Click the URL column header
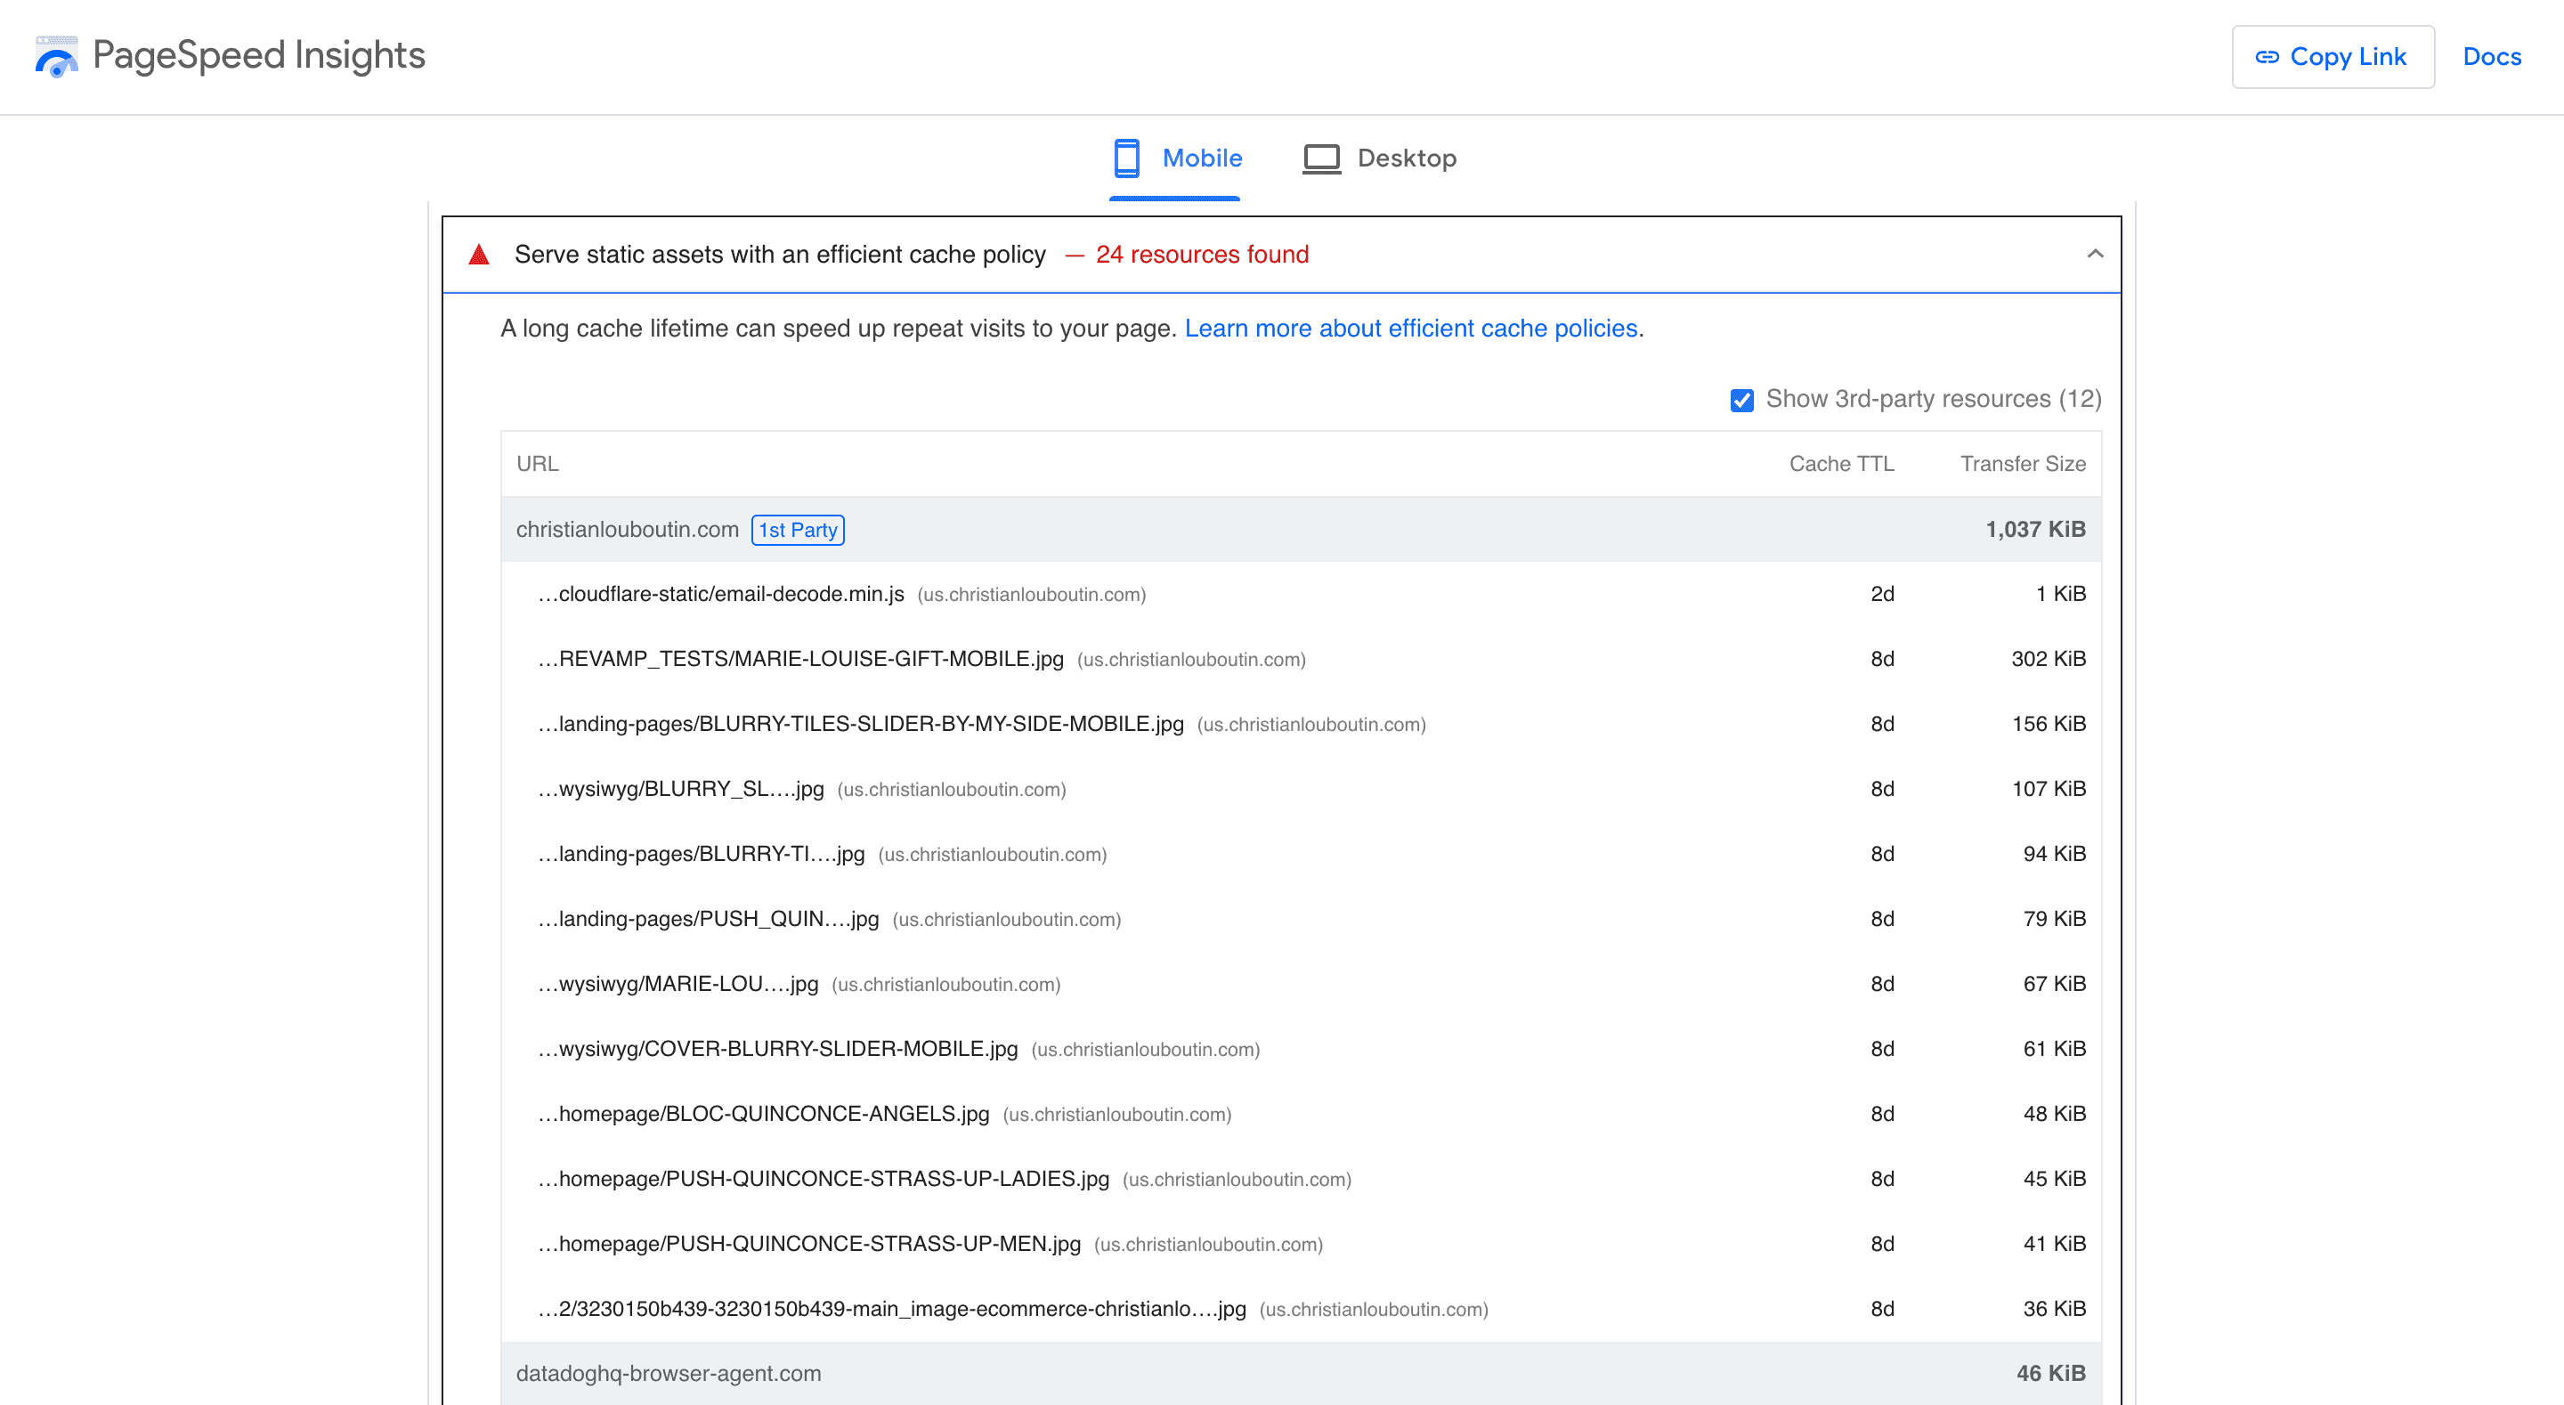The width and height of the screenshot is (2564, 1405). click(x=538, y=464)
